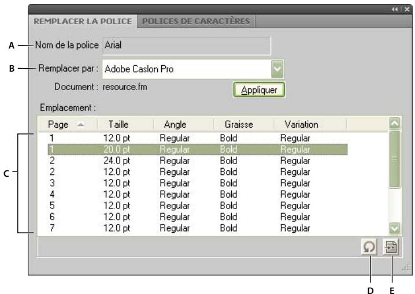Click the Nom de la police field
This screenshot has width=415, height=294.
[x=187, y=46]
